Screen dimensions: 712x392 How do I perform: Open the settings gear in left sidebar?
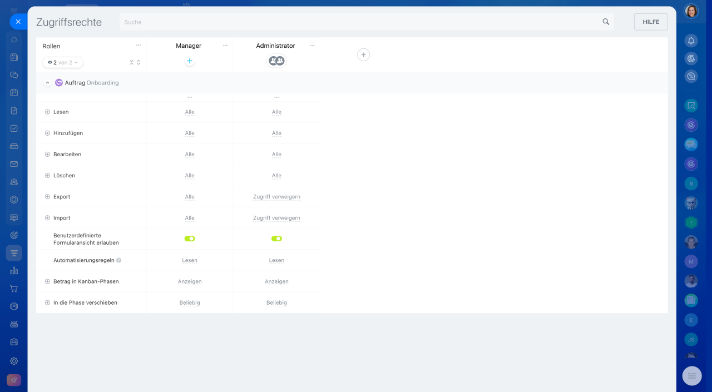(14, 361)
